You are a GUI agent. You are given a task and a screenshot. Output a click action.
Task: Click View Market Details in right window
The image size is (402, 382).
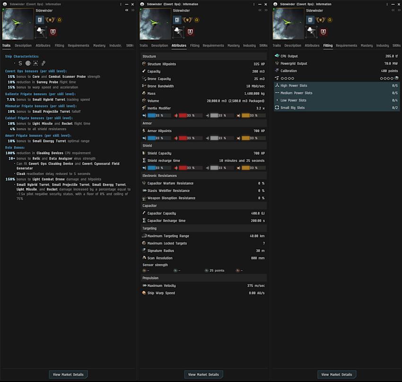pyautogui.click(x=337, y=374)
